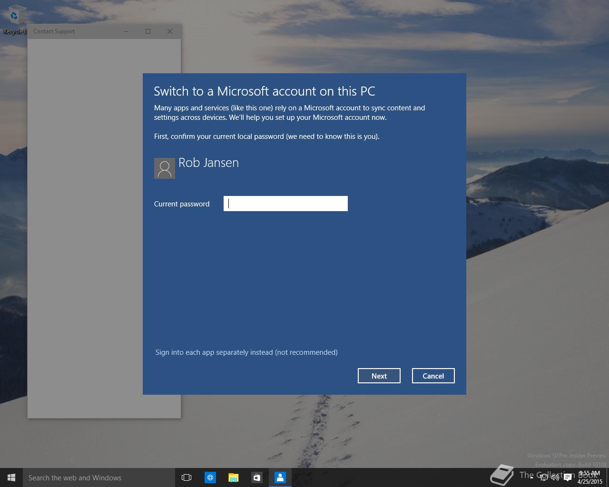
Task: Open the Action Center notifications icon
Action: tap(568, 477)
